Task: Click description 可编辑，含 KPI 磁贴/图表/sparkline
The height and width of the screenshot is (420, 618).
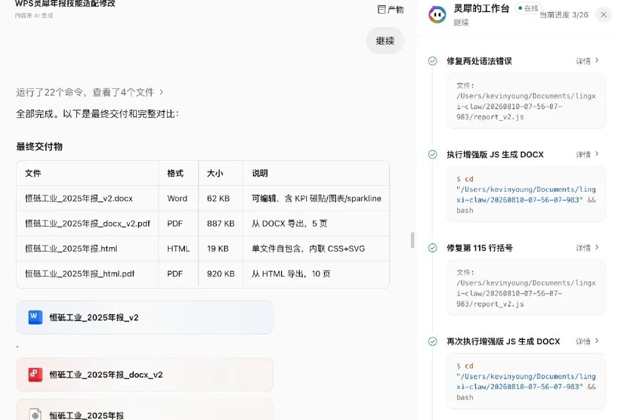Action: click(316, 199)
